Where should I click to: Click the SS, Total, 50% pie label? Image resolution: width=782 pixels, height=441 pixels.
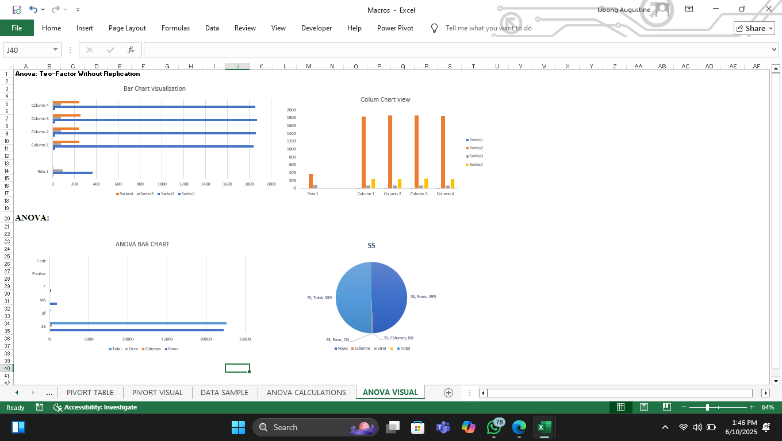320,298
